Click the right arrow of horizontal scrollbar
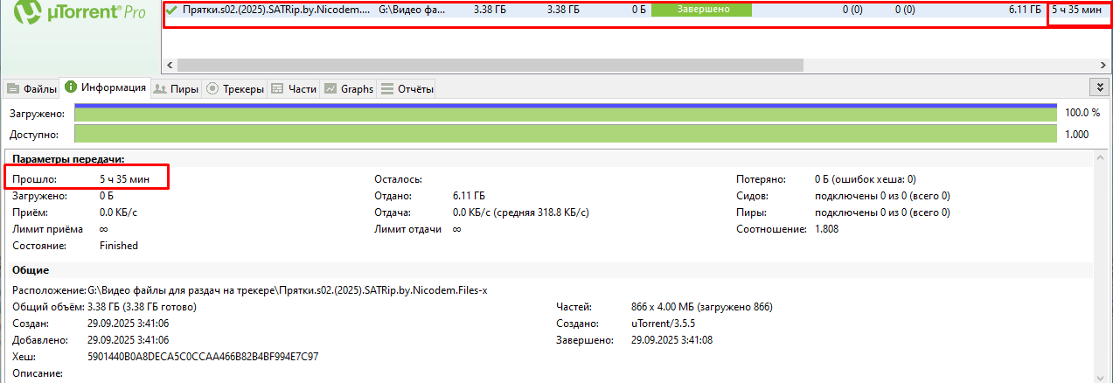Image resolution: width=1113 pixels, height=383 pixels. (x=1103, y=66)
